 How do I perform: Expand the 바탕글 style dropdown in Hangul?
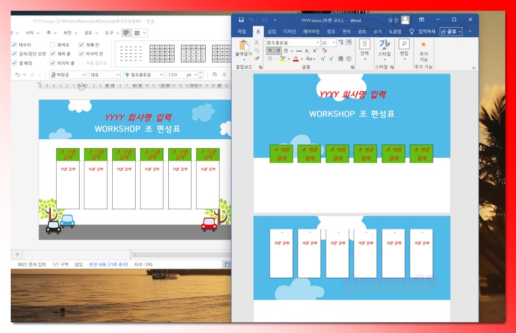coord(84,75)
